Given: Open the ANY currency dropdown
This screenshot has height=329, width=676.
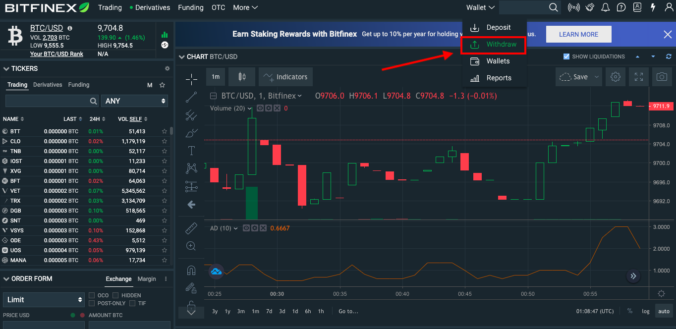Looking at the screenshot, I should click(135, 101).
